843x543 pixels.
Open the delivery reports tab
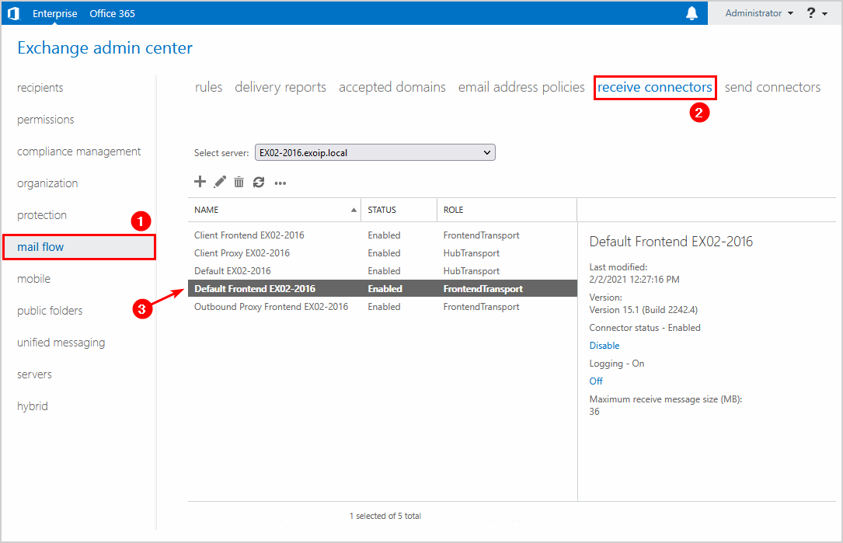coord(280,87)
